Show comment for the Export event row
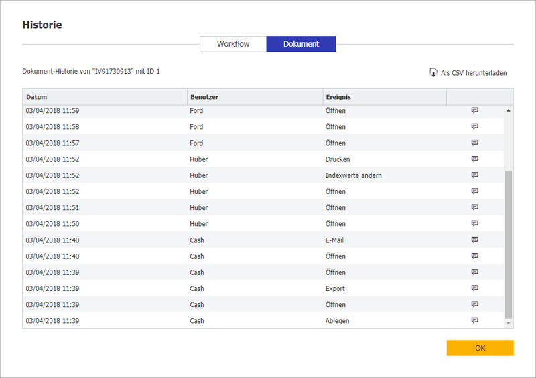Viewport: 536px width, 378px height. pyautogui.click(x=474, y=288)
